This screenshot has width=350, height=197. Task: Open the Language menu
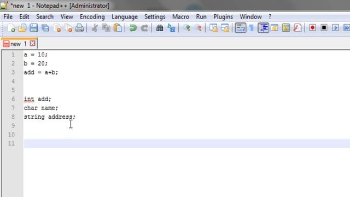tap(125, 17)
